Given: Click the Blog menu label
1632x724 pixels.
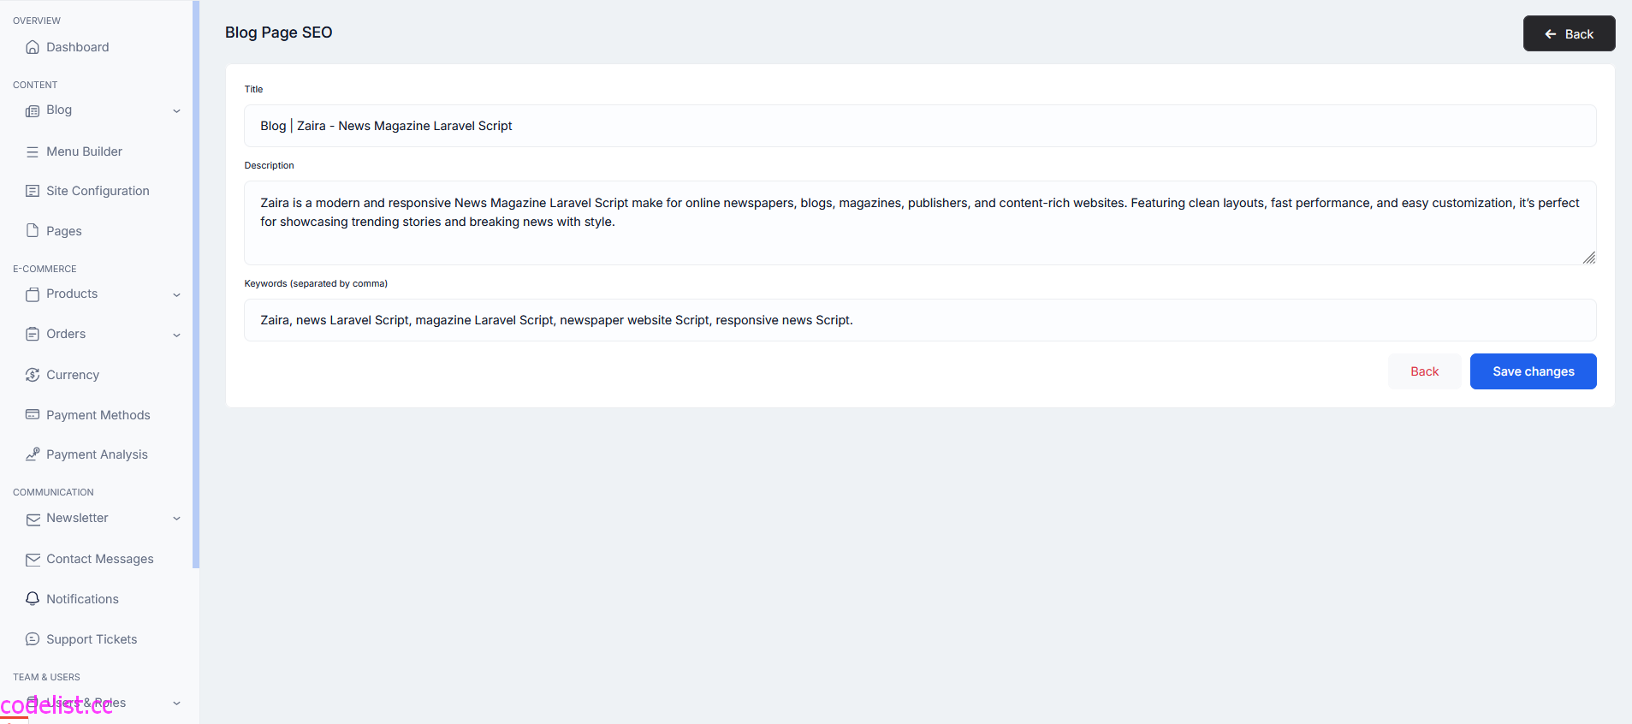Looking at the screenshot, I should [x=59, y=110].
